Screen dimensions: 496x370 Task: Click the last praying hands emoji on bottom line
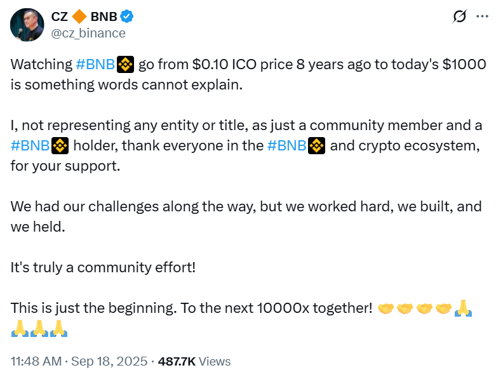pos(58,329)
